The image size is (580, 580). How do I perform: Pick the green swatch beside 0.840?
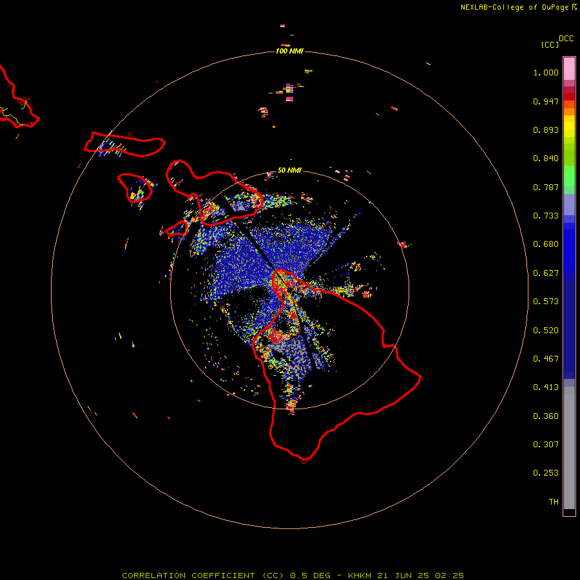click(x=569, y=154)
